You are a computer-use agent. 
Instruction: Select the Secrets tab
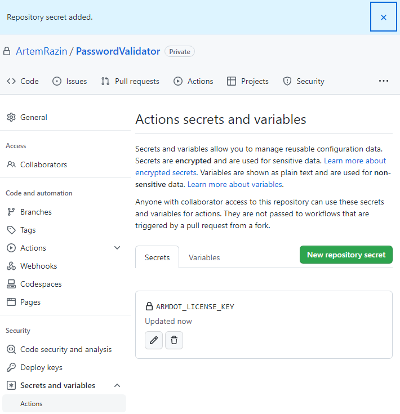click(x=157, y=257)
